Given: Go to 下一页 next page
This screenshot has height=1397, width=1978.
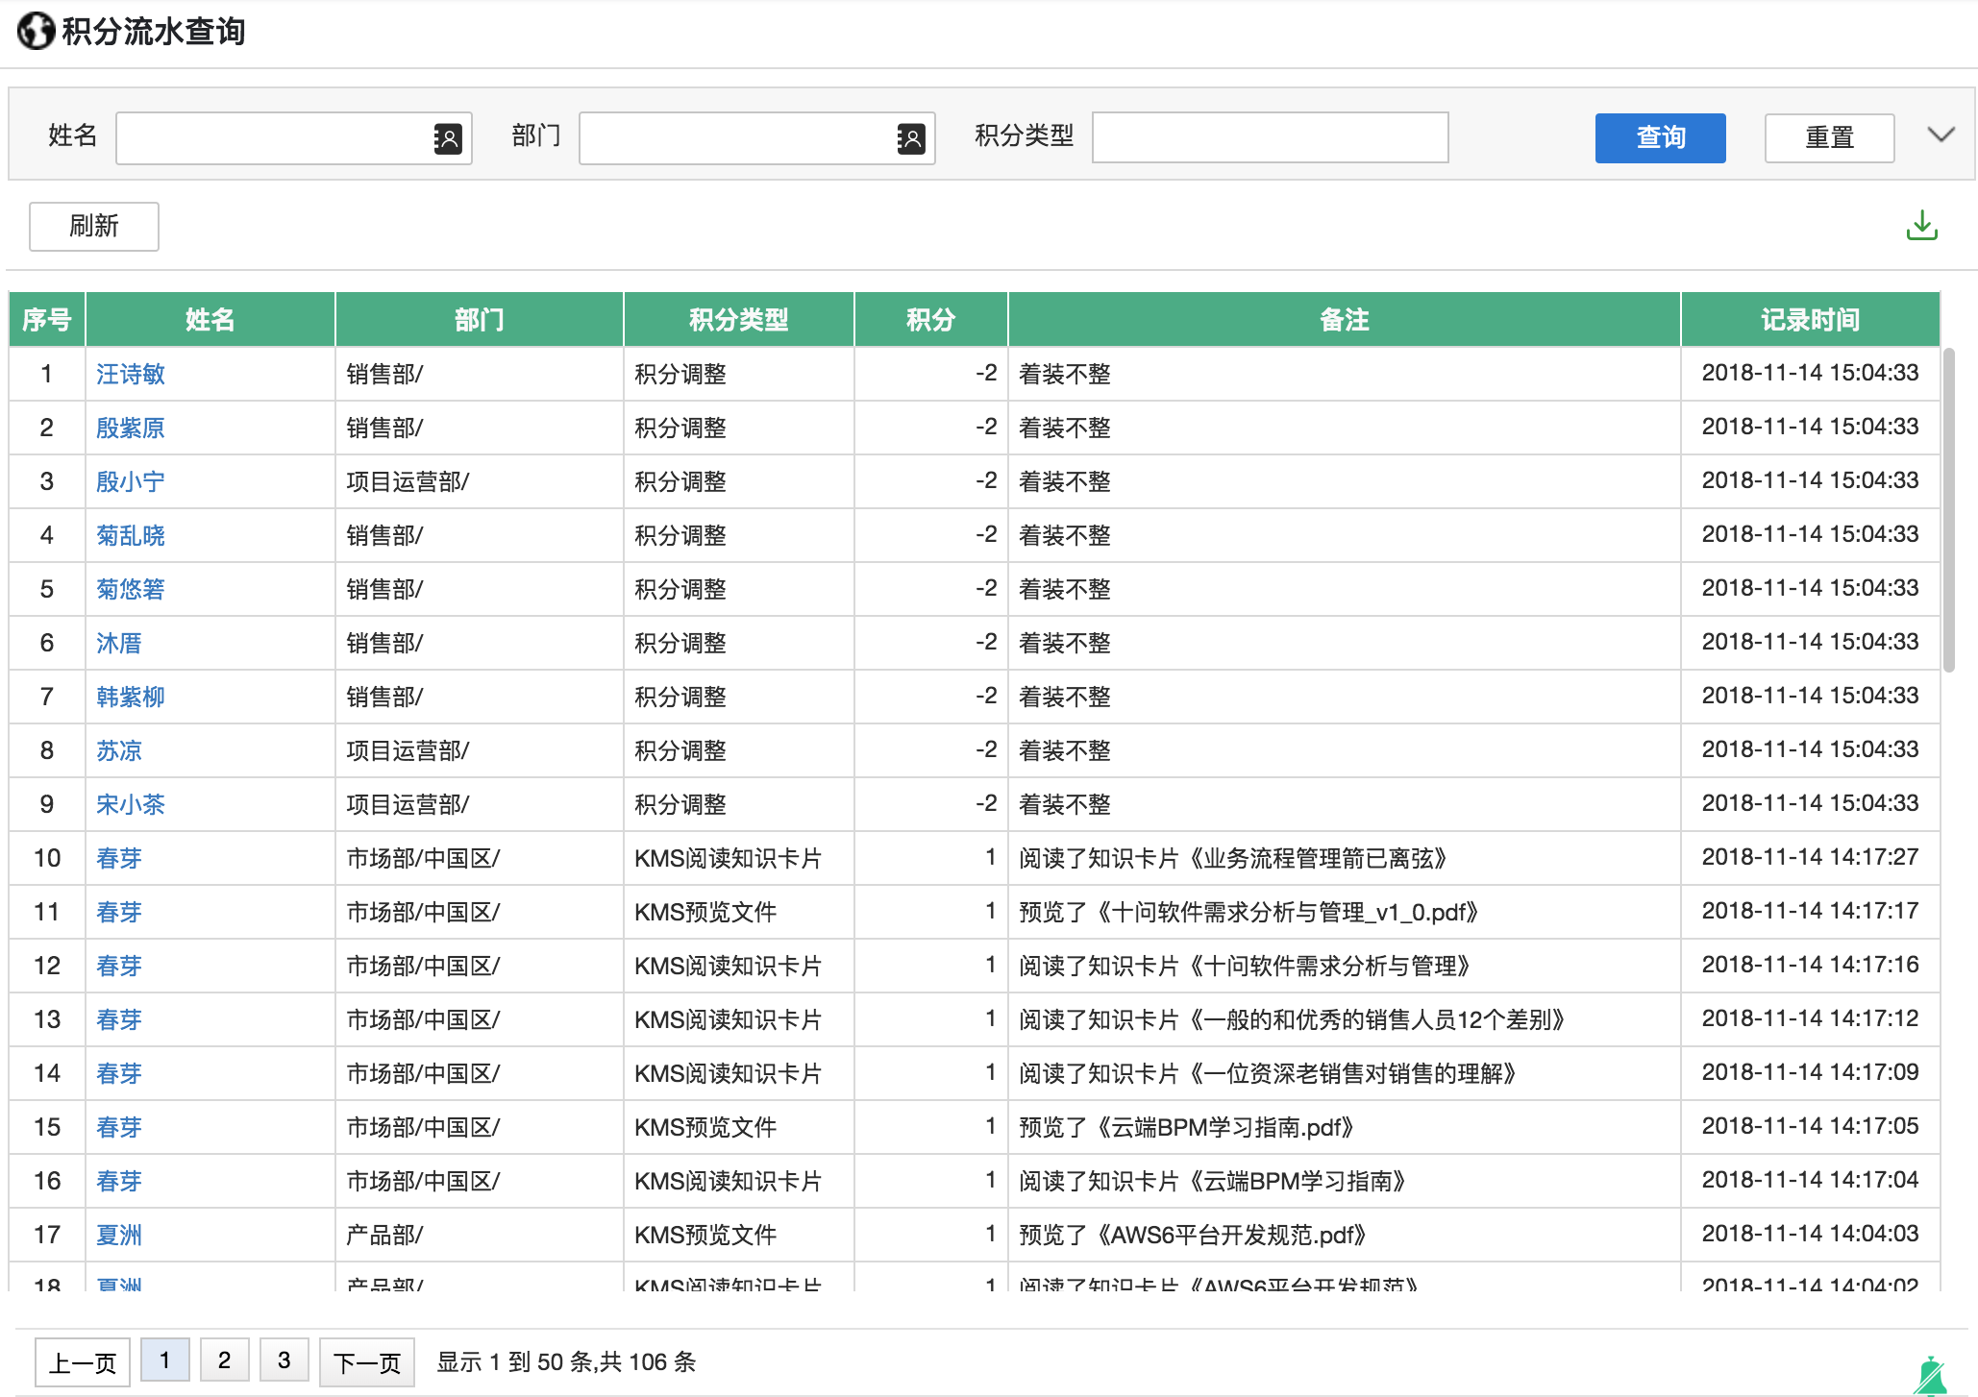Looking at the screenshot, I should pyautogui.click(x=367, y=1362).
